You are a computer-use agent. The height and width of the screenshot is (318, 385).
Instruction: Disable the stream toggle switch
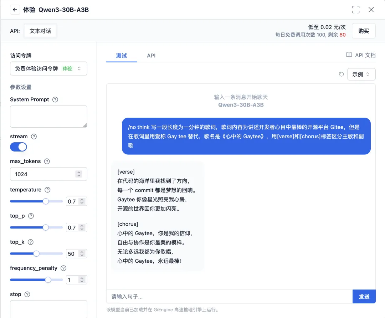[18, 147]
